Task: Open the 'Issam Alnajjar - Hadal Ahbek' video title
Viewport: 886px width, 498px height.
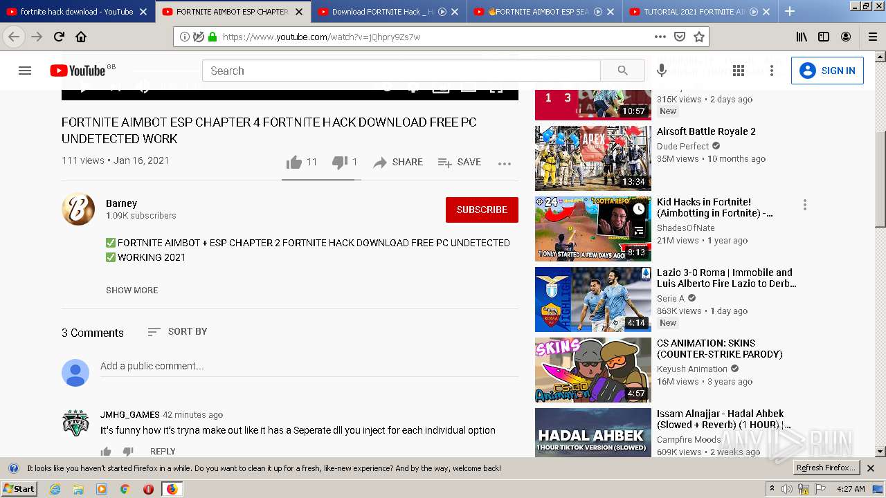Action: point(724,419)
